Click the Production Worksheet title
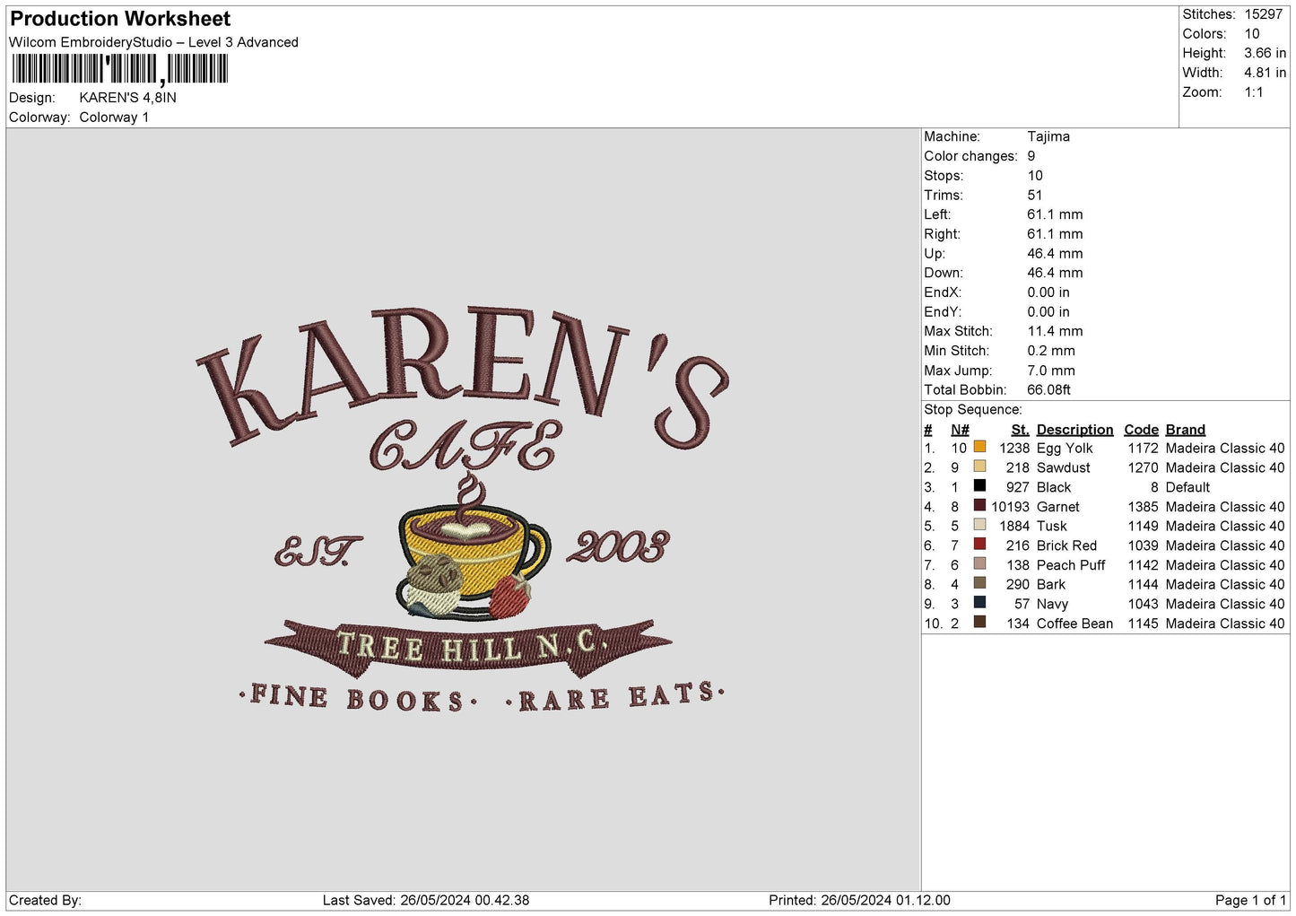 pyautogui.click(x=120, y=19)
